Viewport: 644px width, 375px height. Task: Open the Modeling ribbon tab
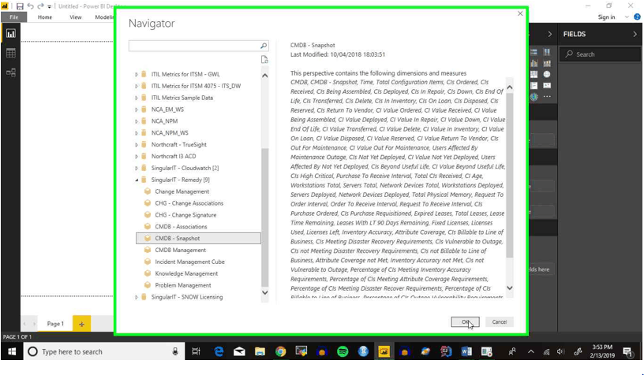tap(104, 17)
